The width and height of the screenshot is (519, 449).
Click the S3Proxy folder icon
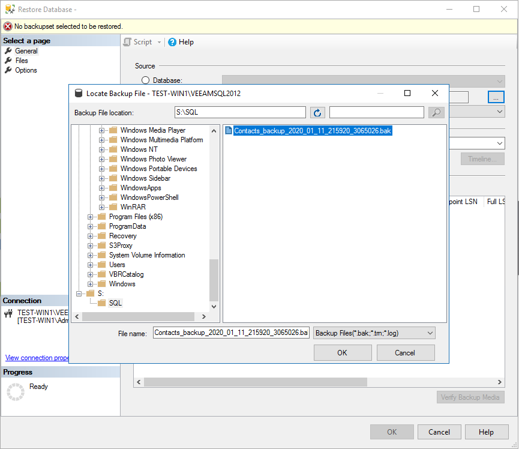pyautogui.click(x=101, y=246)
